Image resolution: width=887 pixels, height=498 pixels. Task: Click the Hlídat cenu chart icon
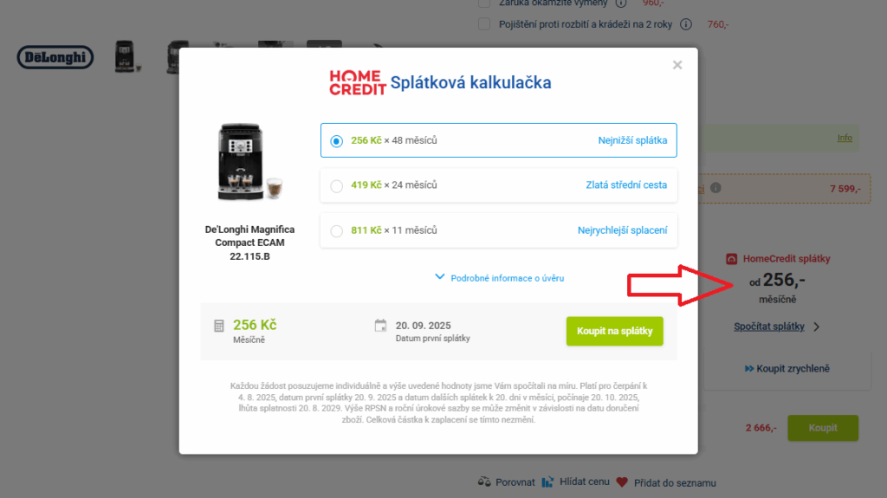point(547,482)
